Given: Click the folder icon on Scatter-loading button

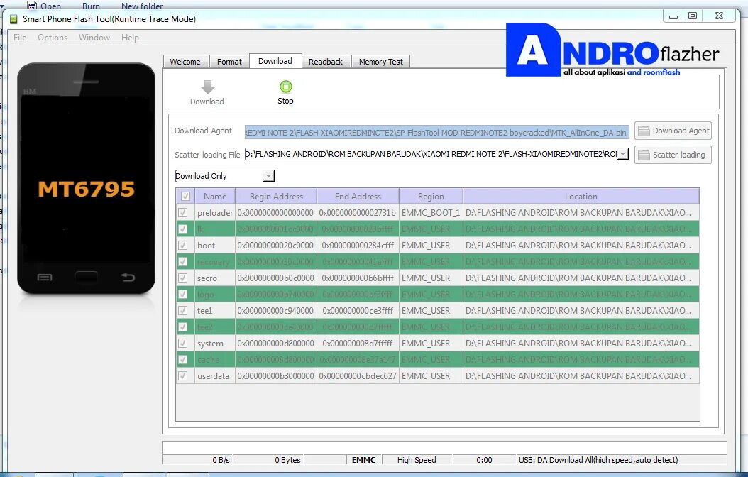Looking at the screenshot, I should click(644, 155).
